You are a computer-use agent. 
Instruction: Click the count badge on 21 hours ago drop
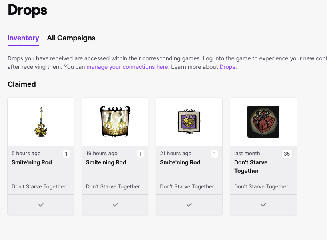point(214,154)
